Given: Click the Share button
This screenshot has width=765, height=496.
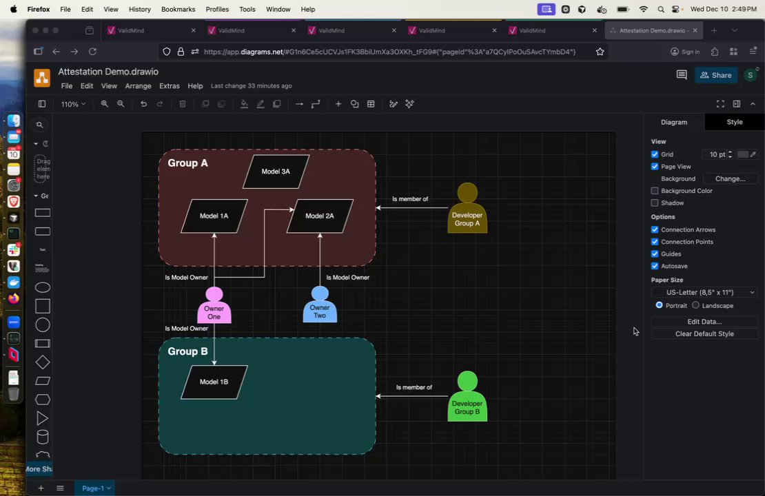Looking at the screenshot, I should (716, 75).
